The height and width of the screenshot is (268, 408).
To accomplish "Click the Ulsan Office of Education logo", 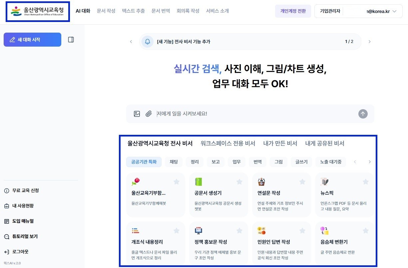I will pos(37,11).
